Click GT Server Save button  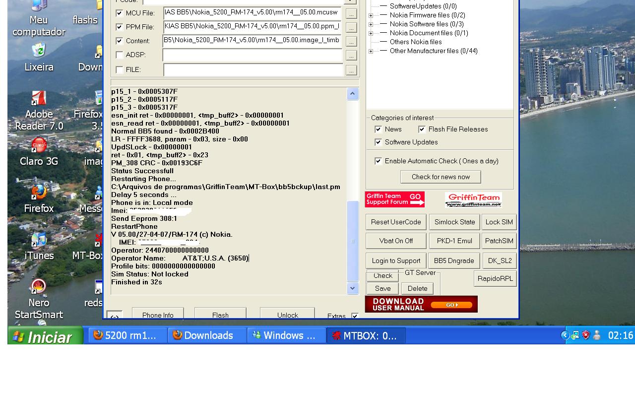(382, 288)
